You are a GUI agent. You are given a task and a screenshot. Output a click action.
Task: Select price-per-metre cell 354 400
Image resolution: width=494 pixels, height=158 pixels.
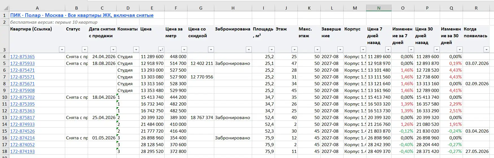tap(176, 138)
